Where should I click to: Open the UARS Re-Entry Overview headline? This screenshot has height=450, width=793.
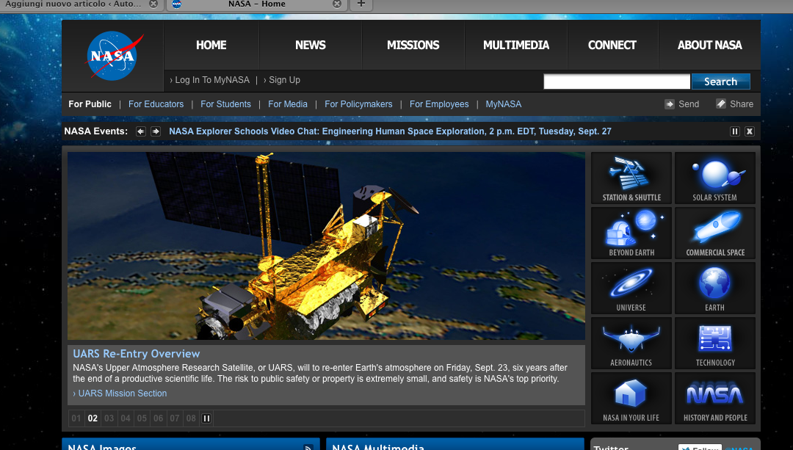137,354
